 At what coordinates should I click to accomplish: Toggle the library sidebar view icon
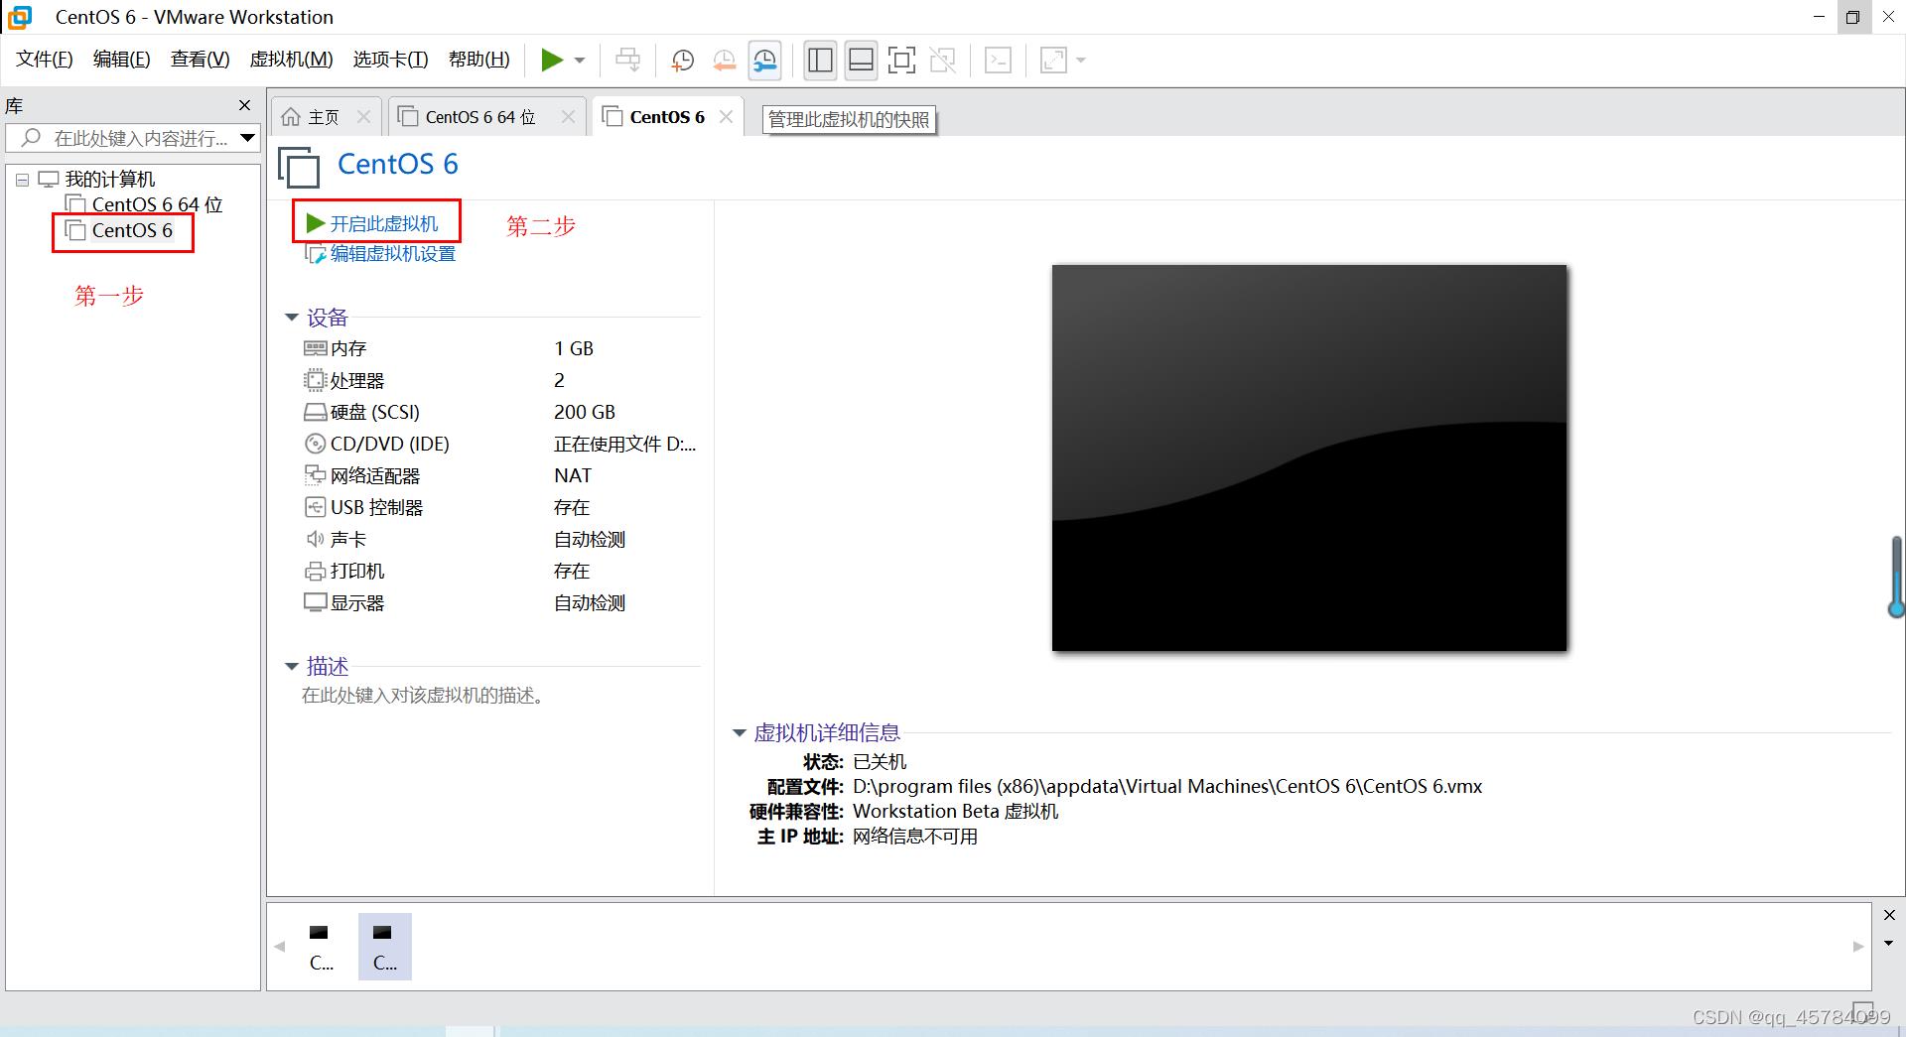tap(820, 61)
